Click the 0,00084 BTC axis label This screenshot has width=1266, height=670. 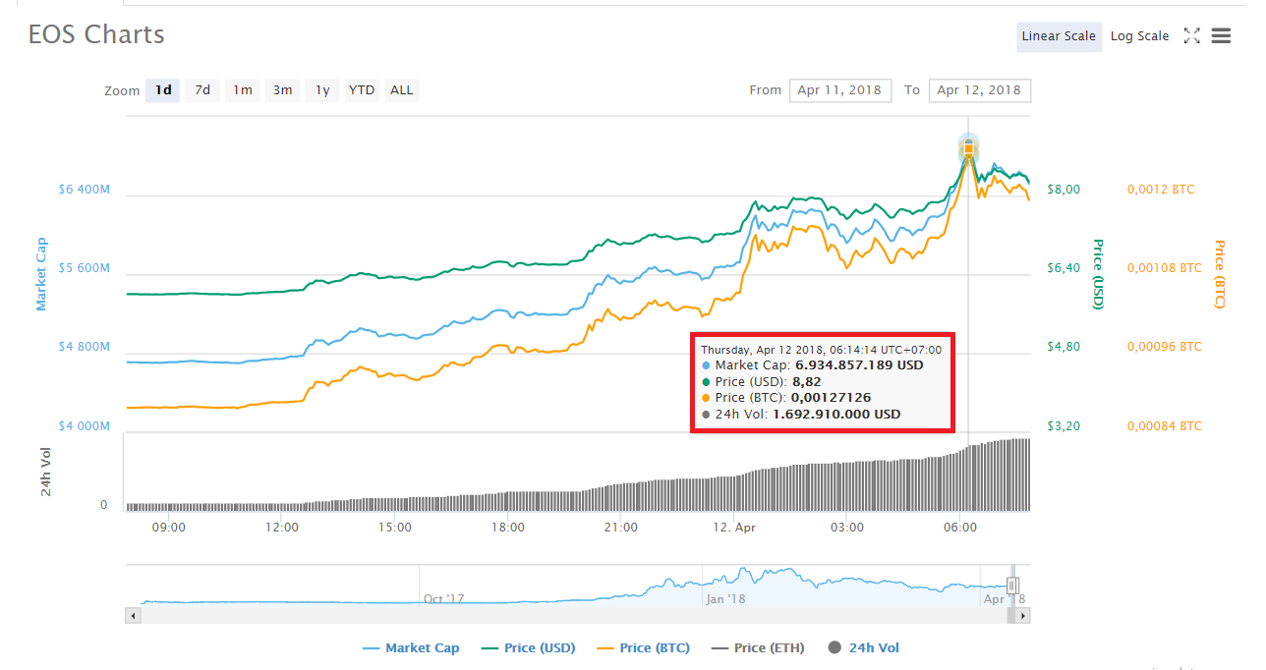coord(1164,426)
